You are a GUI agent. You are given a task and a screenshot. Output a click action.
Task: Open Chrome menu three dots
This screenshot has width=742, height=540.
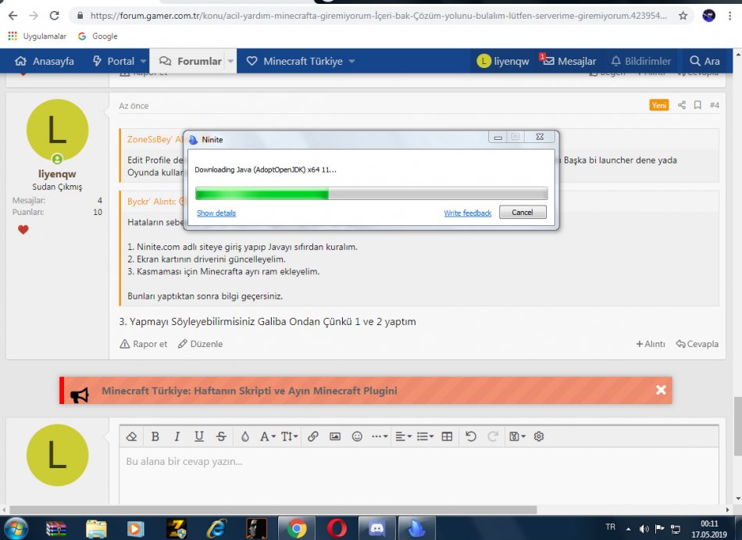tap(730, 16)
